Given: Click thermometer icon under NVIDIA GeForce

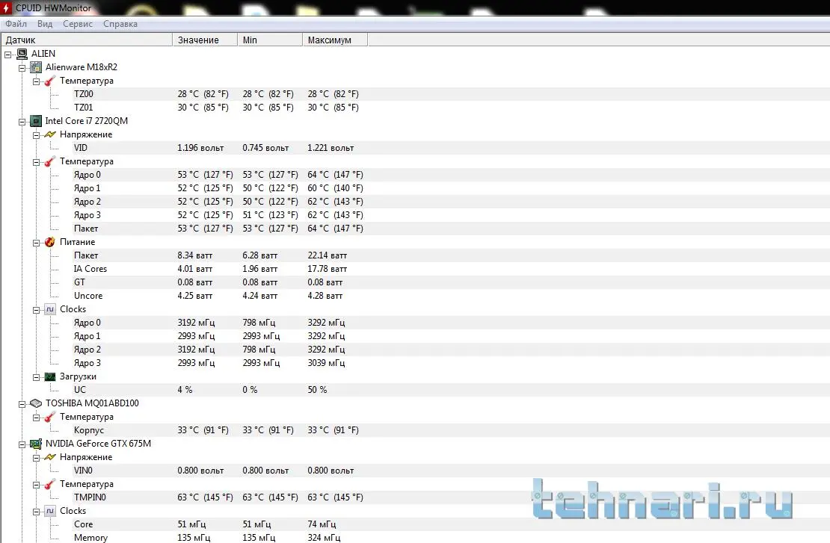Looking at the screenshot, I should 50,484.
